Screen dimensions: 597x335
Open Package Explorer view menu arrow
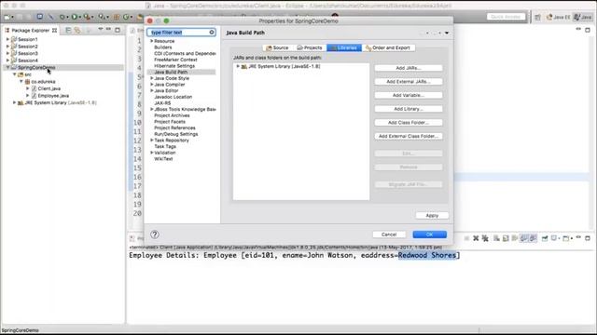coord(101,29)
